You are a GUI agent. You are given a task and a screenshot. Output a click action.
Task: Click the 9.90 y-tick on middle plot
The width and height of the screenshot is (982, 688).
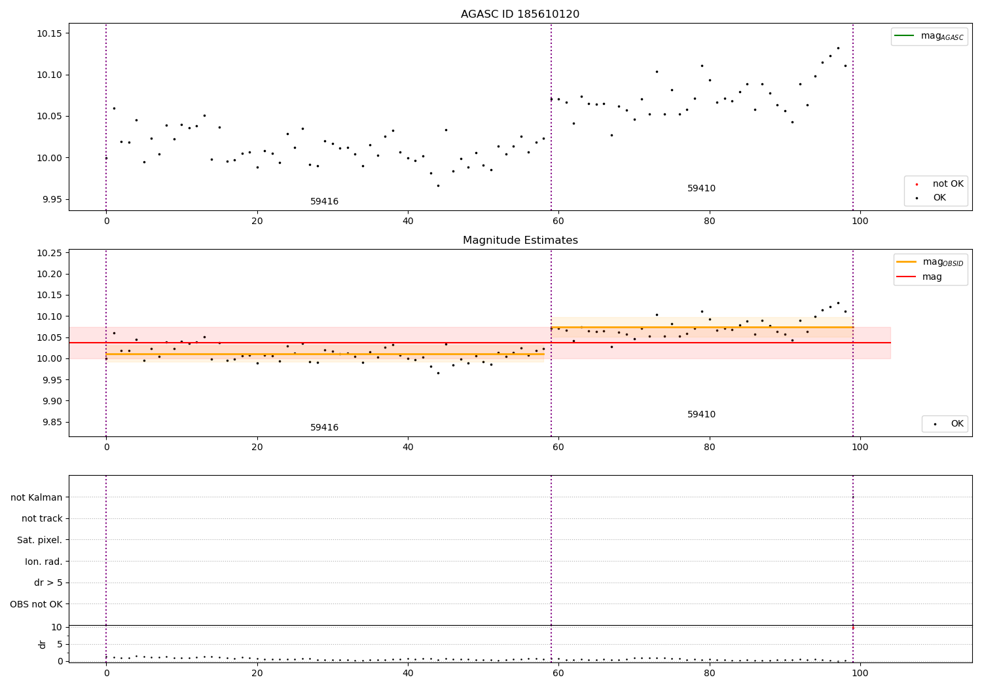52,401
